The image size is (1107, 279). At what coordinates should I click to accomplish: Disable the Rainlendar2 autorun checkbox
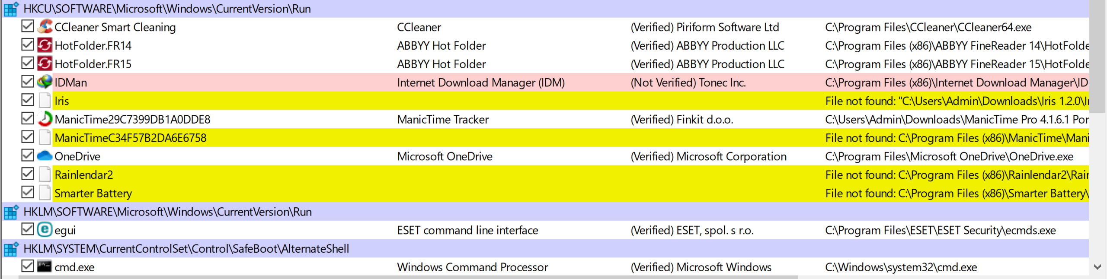[x=28, y=174]
